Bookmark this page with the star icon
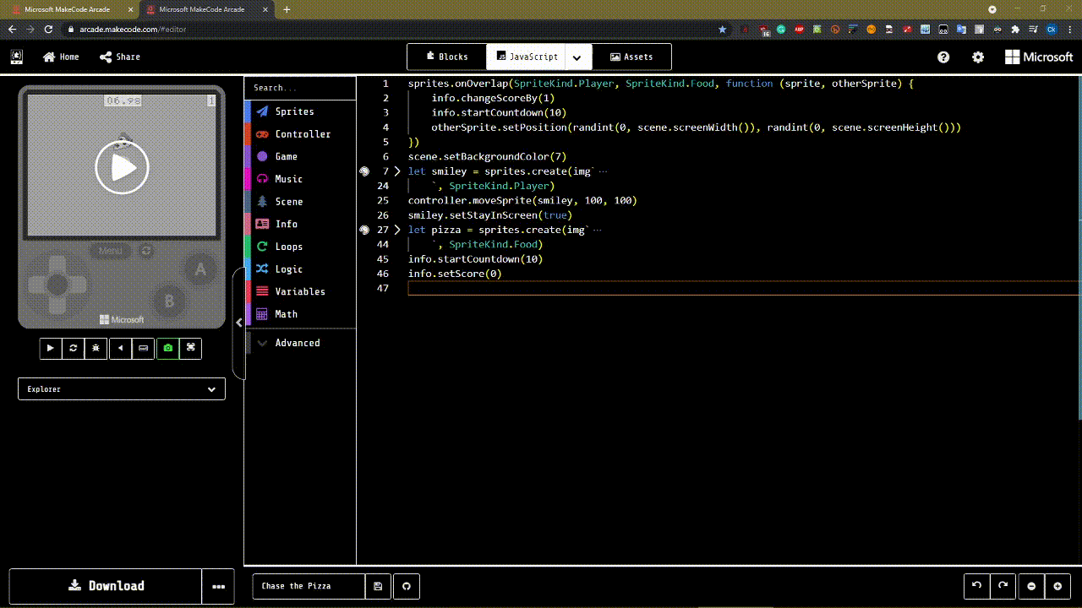 tap(722, 29)
